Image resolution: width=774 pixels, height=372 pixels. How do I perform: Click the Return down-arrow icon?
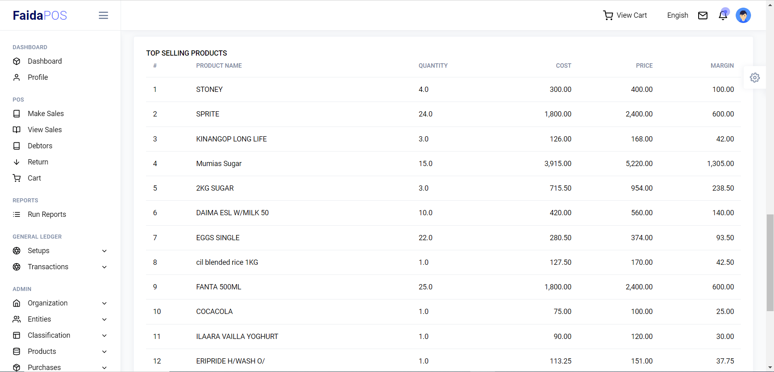coord(17,162)
